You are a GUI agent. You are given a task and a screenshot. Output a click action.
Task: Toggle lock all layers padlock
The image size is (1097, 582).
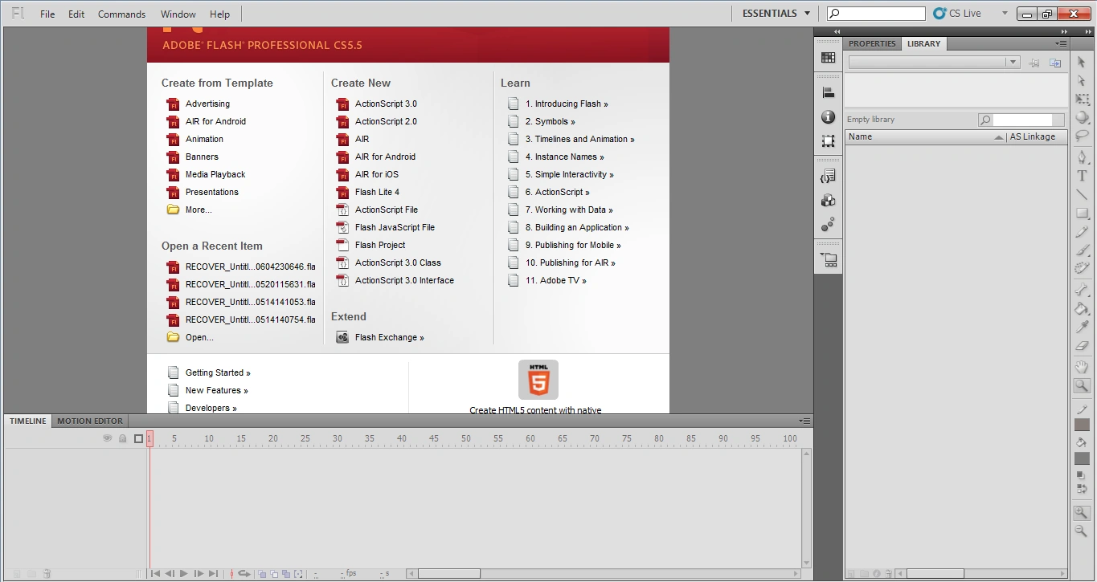[123, 438]
